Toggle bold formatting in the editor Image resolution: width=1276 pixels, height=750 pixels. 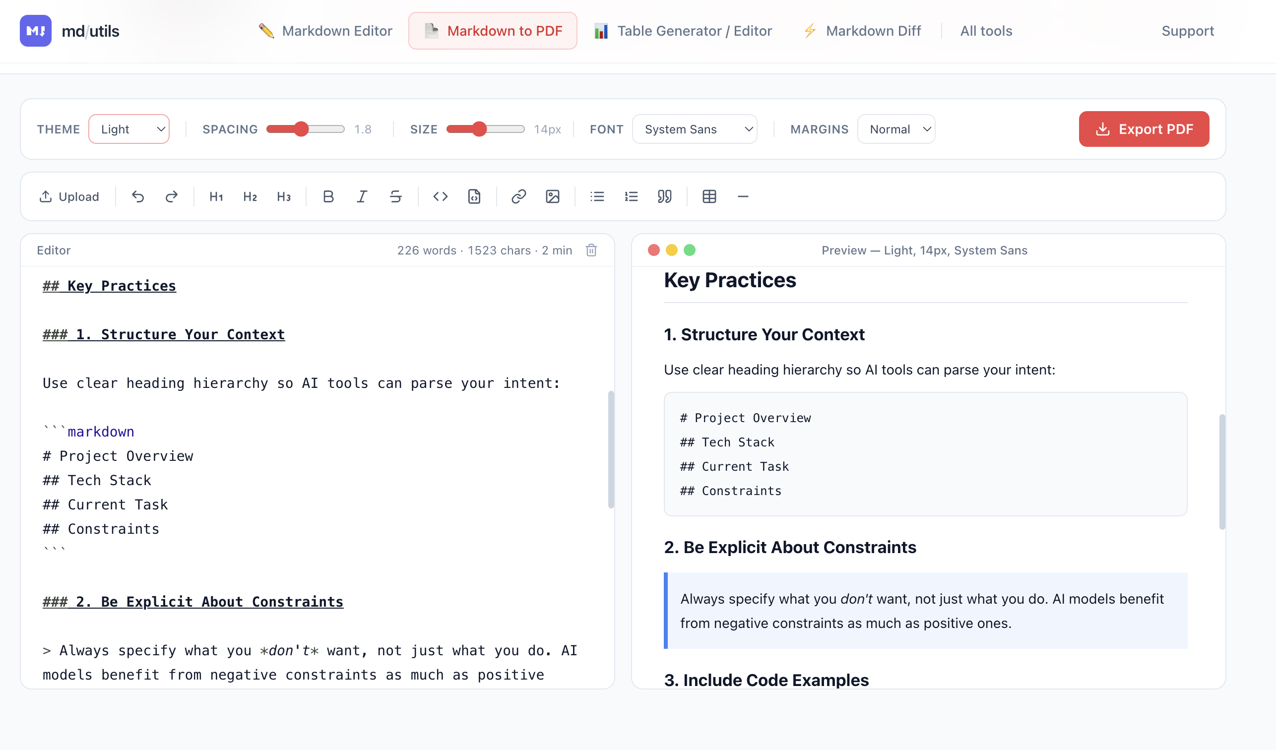pos(328,196)
